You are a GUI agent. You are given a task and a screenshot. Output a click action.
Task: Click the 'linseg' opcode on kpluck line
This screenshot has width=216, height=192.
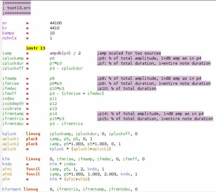point(33,134)
